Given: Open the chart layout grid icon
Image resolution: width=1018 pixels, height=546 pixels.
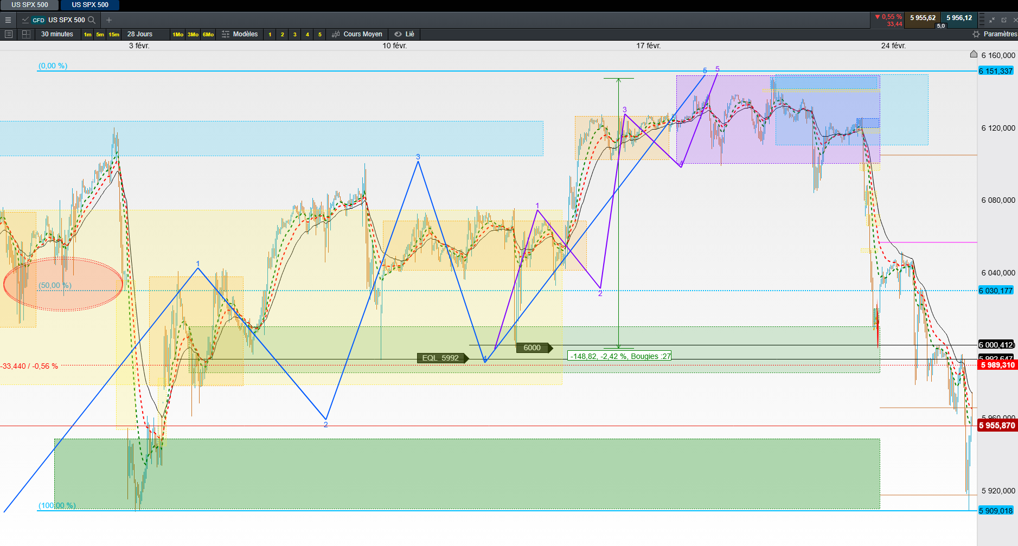Looking at the screenshot, I should 26,34.
